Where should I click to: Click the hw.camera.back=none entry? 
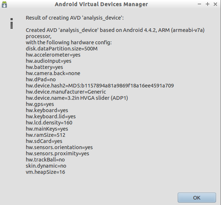[53, 73]
